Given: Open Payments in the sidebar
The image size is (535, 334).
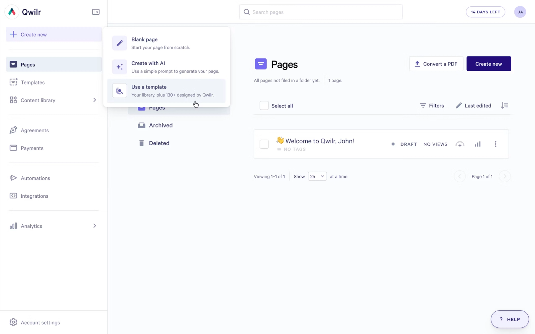Looking at the screenshot, I should (54, 148).
